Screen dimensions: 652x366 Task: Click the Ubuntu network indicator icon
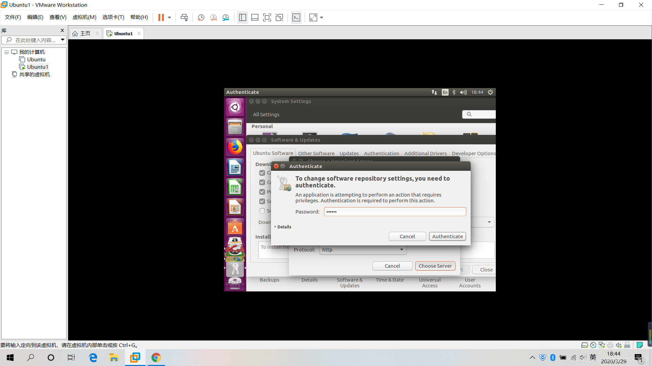[x=434, y=92]
